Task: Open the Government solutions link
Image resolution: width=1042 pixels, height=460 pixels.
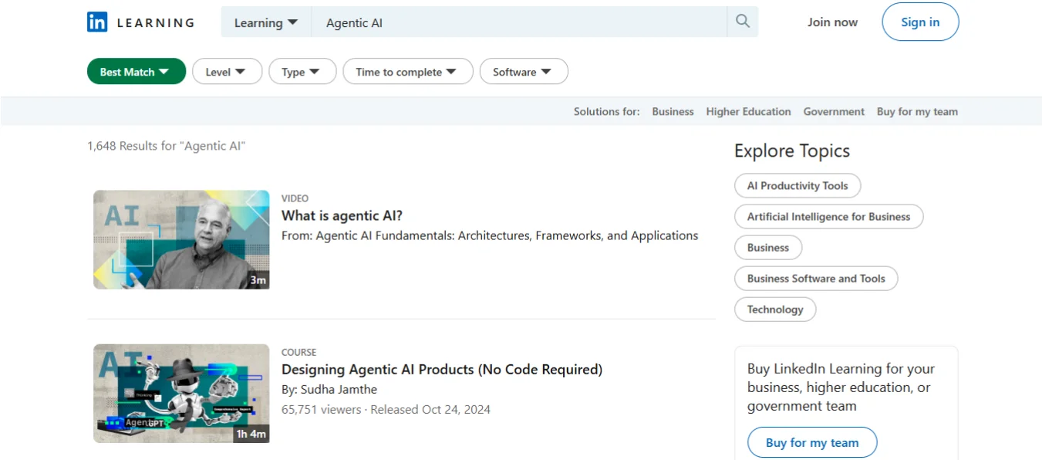Action: pyautogui.click(x=834, y=111)
